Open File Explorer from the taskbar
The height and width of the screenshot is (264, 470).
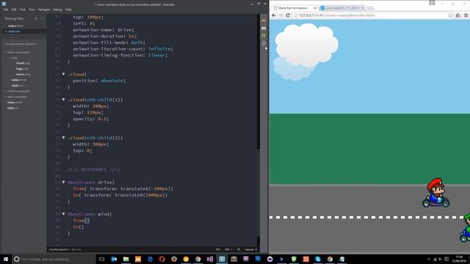(x=126, y=259)
